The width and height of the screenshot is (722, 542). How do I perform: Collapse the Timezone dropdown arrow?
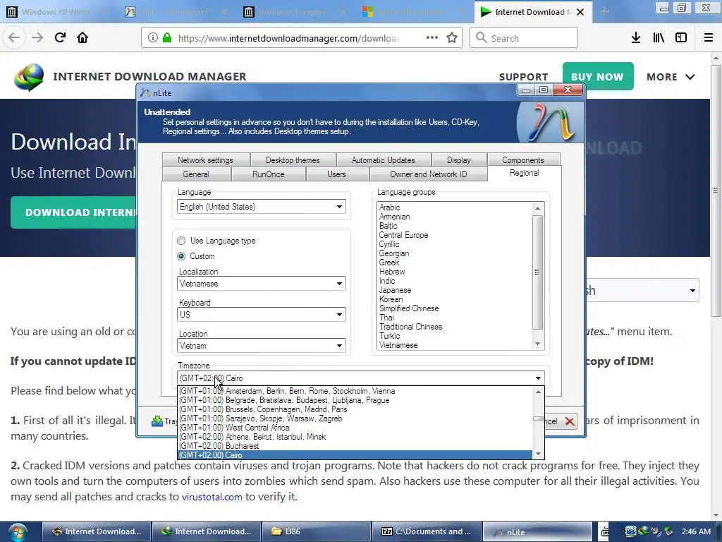pos(538,378)
